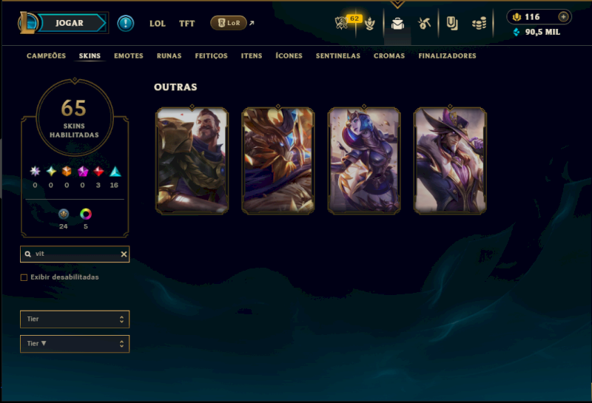Switch to the Campeões tab
The width and height of the screenshot is (592, 403).
46,56
